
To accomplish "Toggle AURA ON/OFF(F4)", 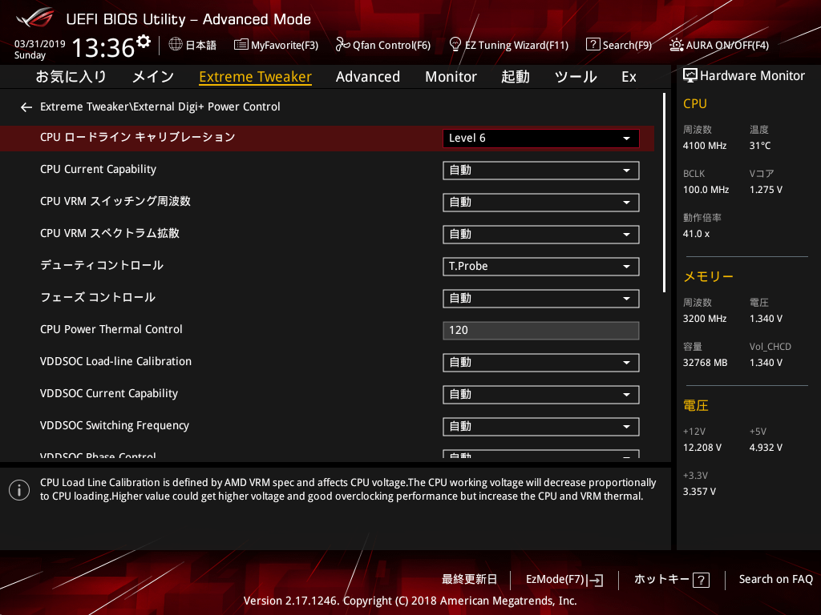I will (719, 45).
